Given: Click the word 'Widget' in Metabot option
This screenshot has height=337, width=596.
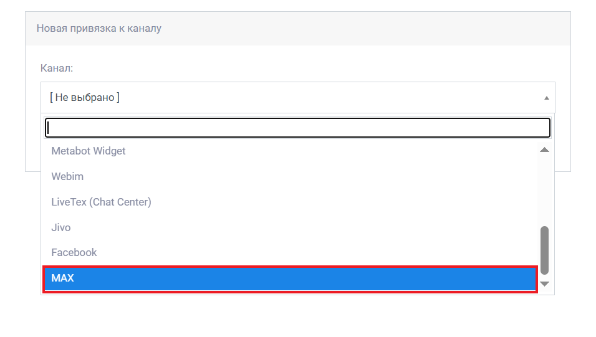Looking at the screenshot, I should pyautogui.click(x=109, y=151).
